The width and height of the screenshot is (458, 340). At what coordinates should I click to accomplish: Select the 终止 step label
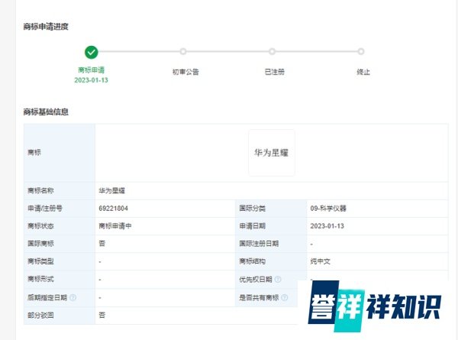[363, 72]
